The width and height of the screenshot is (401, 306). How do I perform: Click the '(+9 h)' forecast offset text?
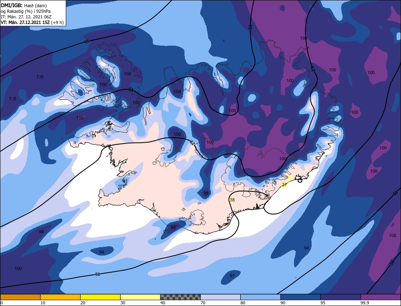click(x=57, y=22)
